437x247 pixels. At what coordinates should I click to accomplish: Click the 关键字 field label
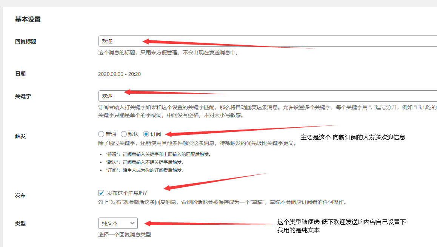point(23,96)
